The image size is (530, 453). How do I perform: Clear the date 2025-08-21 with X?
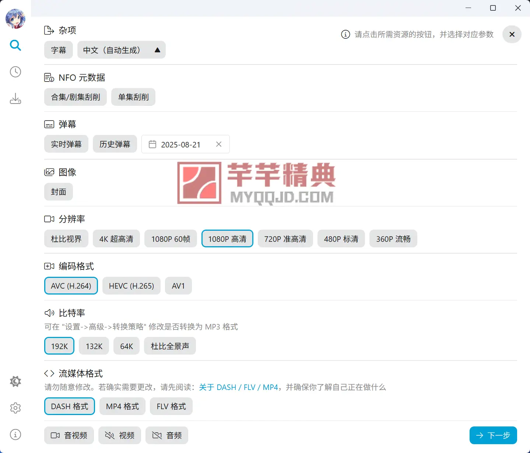click(219, 144)
